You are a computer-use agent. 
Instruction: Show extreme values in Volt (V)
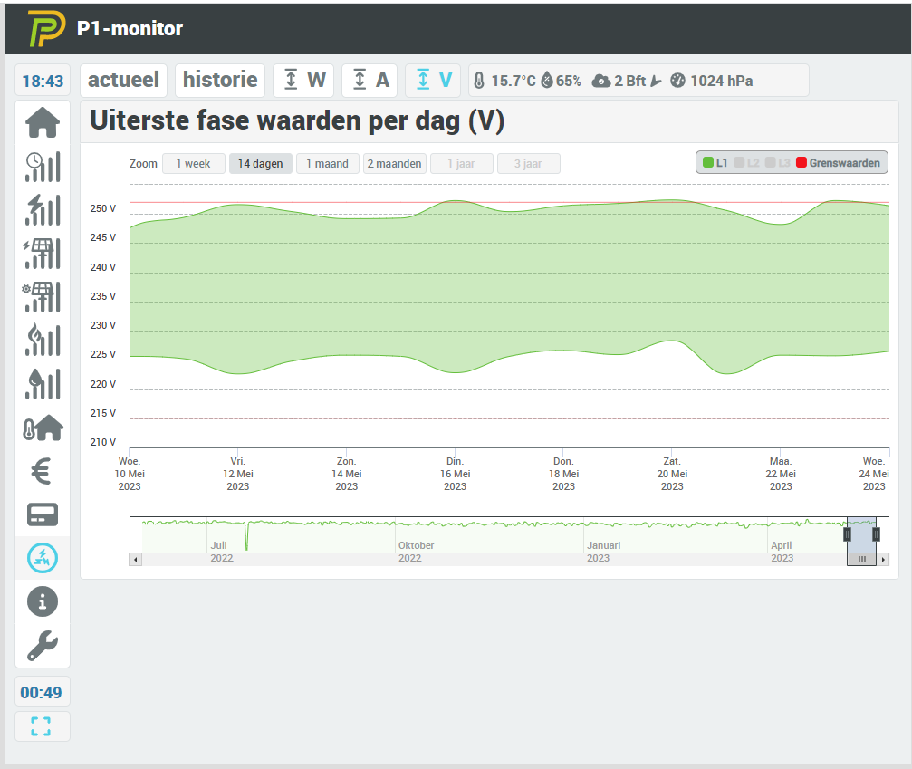click(x=433, y=81)
